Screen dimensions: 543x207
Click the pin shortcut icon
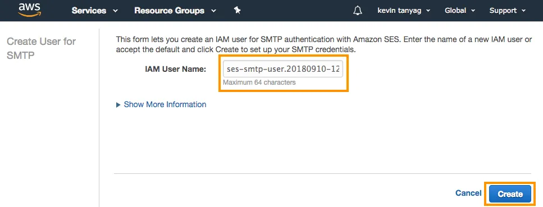click(237, 11)
